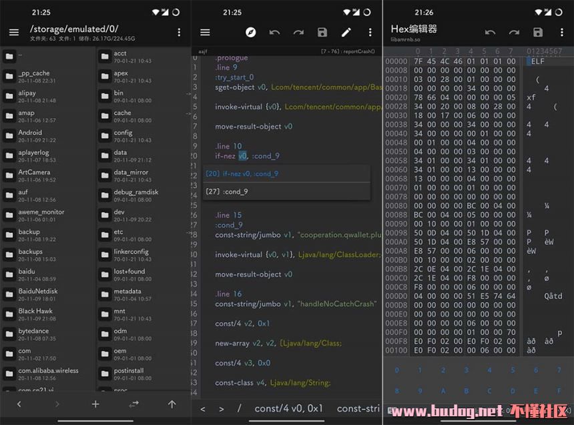Open overflow menu in file manager header
Viewport: 574px width, 425px height.
point(179,32)
